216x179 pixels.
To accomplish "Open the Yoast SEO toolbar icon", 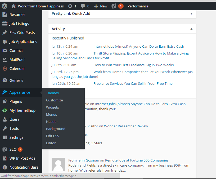I will tap(114, 6).
